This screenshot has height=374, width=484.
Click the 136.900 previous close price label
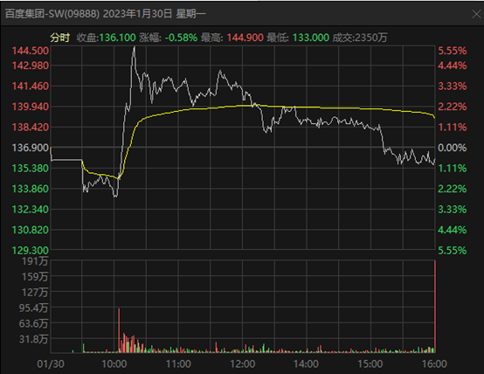click(x=31, y=148)
